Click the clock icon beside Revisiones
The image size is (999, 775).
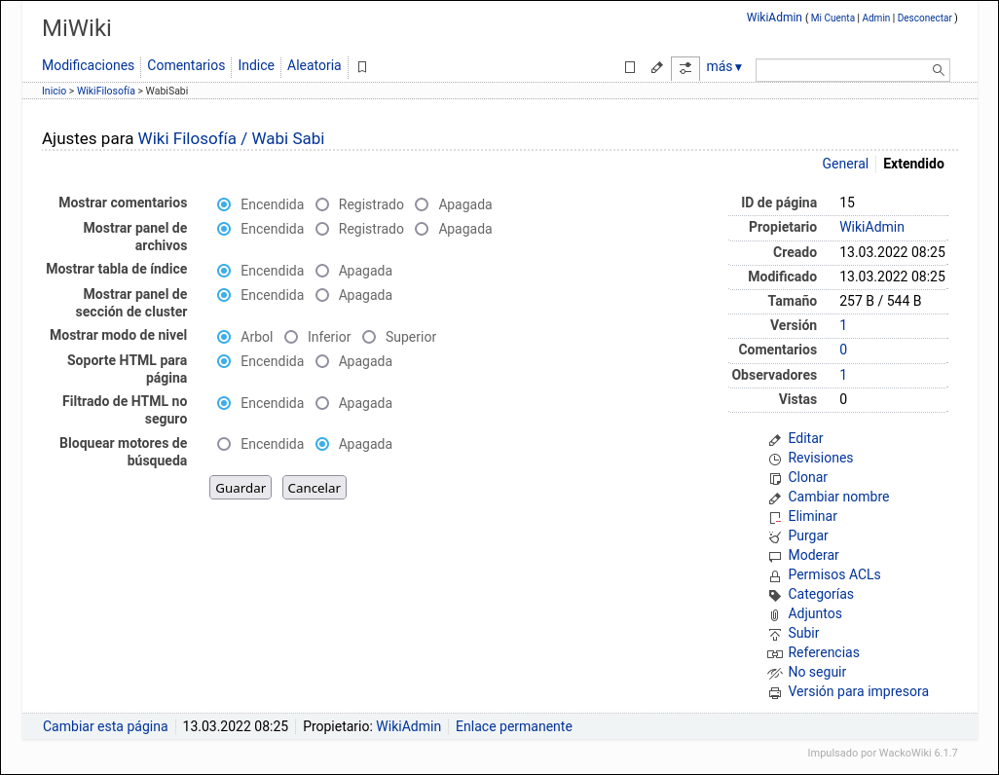coord(775,459)
